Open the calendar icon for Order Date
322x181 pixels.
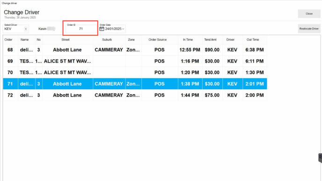click(x=102, y=29)
